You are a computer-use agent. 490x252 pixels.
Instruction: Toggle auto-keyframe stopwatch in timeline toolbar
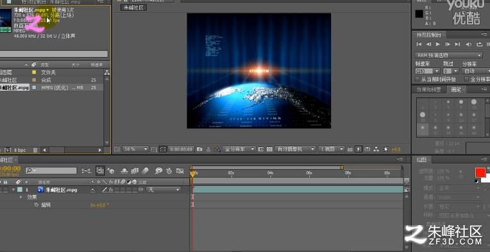click(x=169, y=171)
